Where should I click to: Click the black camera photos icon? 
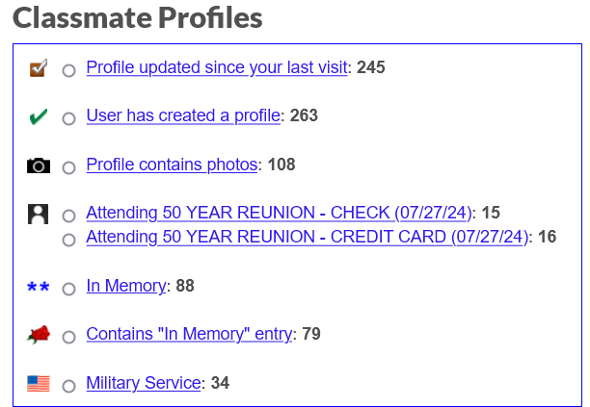39,165
